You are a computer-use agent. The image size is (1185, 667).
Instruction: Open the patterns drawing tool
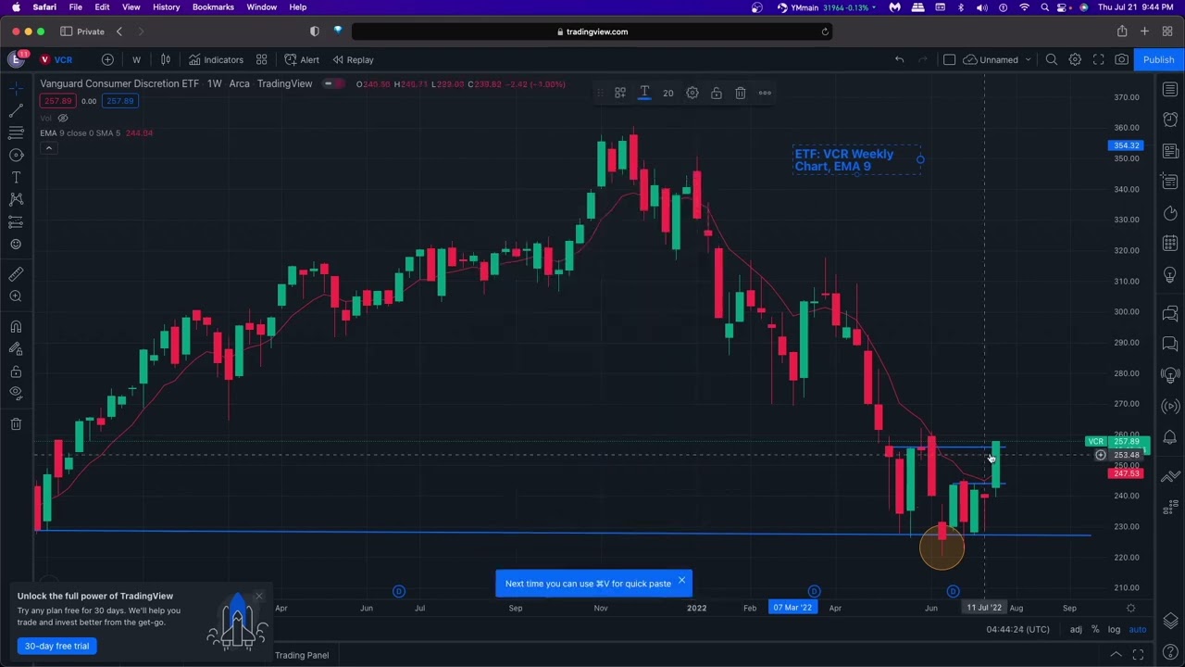point(16,199)
